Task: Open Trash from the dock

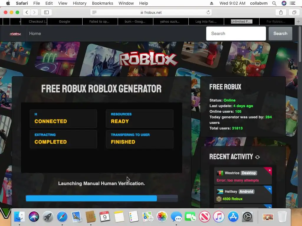Action: [x=282, y=217]
